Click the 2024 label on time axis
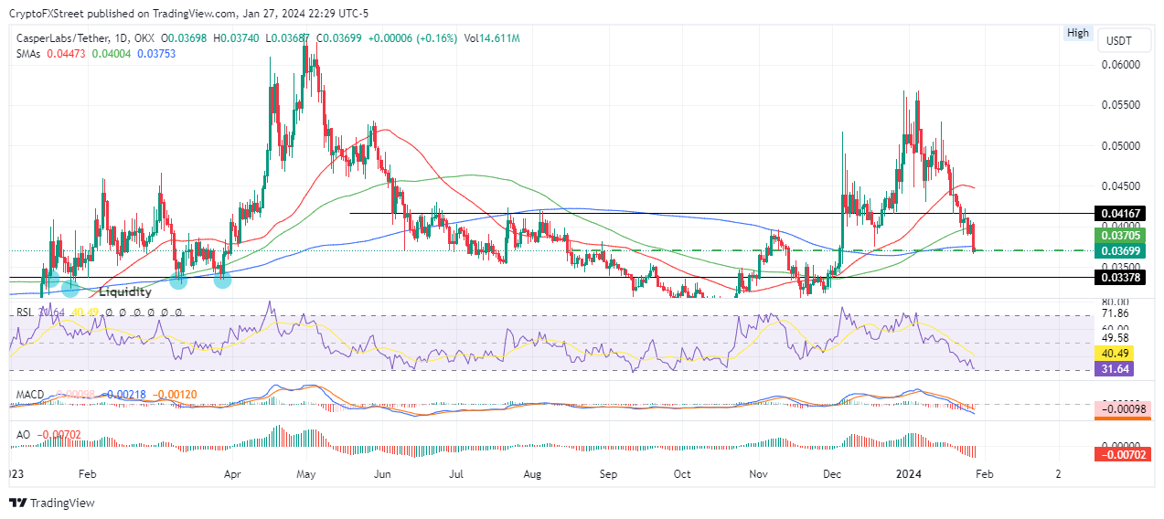This screenshot has height=519, width=1164. click(907, 475)
